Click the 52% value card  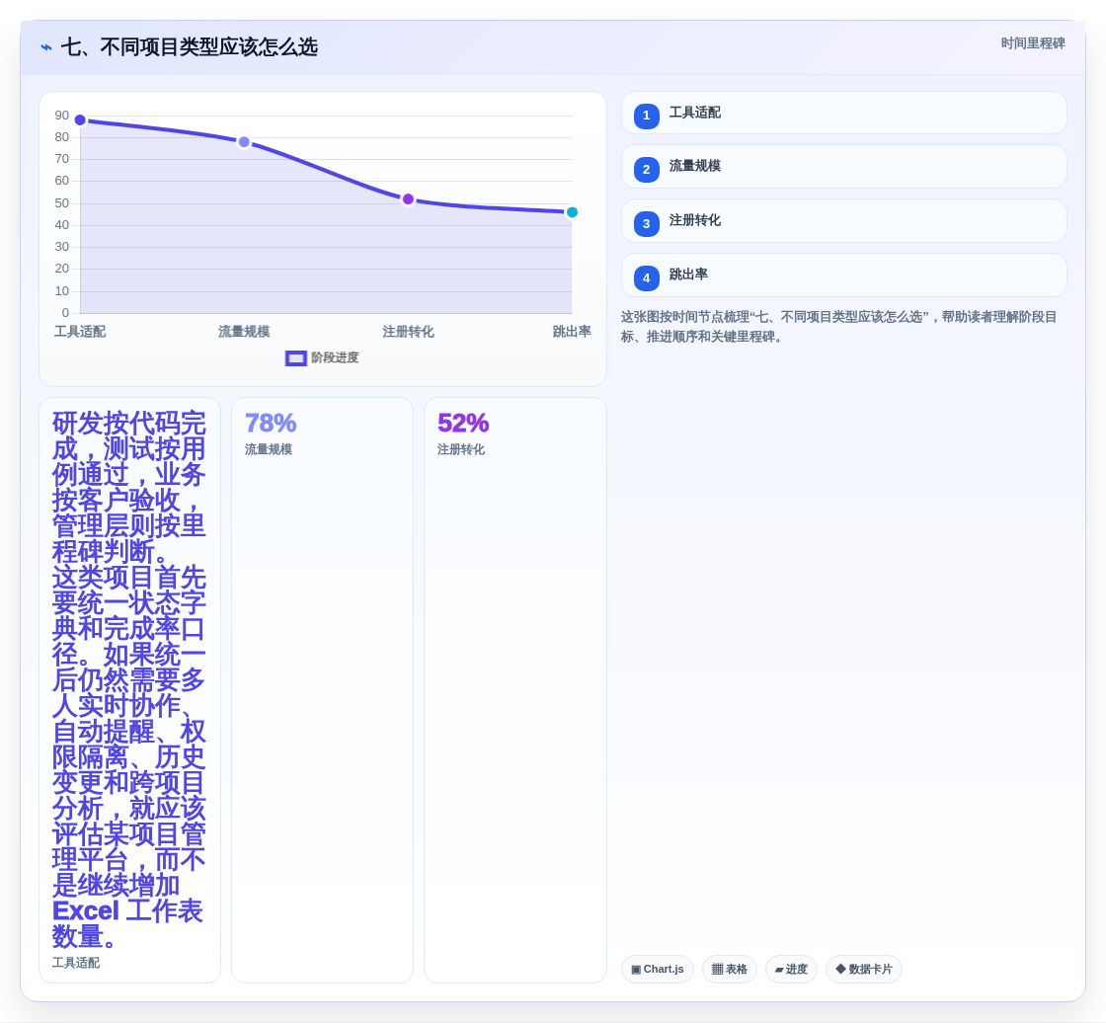click(514, 690)
